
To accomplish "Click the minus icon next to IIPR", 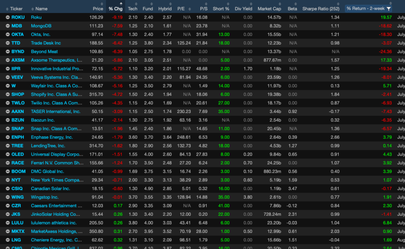I will [8, 69].
